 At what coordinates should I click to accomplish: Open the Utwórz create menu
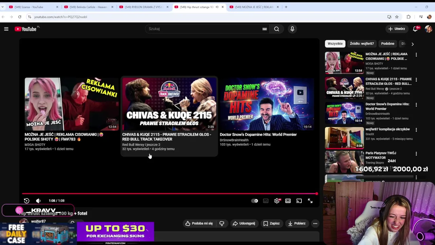397,29
